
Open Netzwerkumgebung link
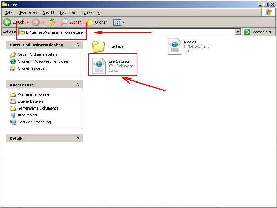tap(34, 122)
